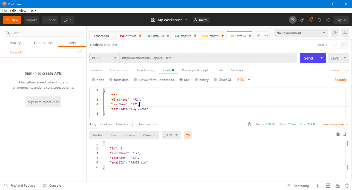Click the pencil edit icon beside BUILD
This screenshot has height=190, width=352.
pyautogui.click(x=336, y=45)
